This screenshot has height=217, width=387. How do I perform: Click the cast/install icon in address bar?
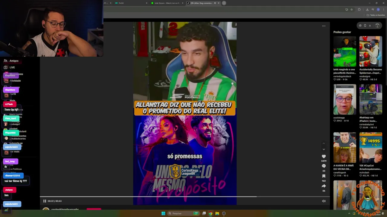(346, 10)
